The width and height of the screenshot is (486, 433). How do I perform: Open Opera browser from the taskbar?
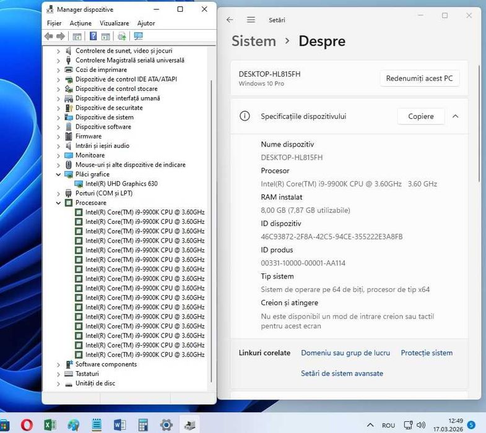coord(27,424)
